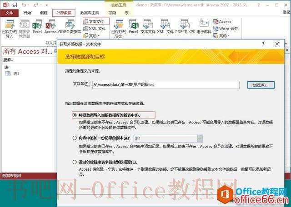This screenshot has width=291, height=207.
Task: Open Saved Imports in the ribbon
Action: pos(10,29)
